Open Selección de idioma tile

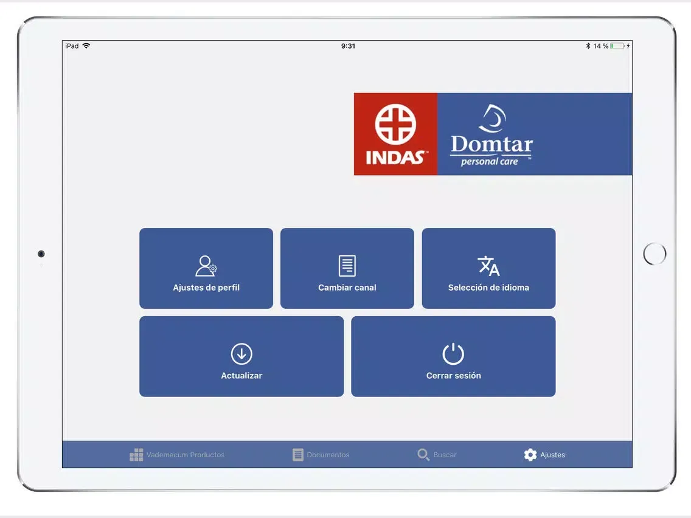[488, 268]
